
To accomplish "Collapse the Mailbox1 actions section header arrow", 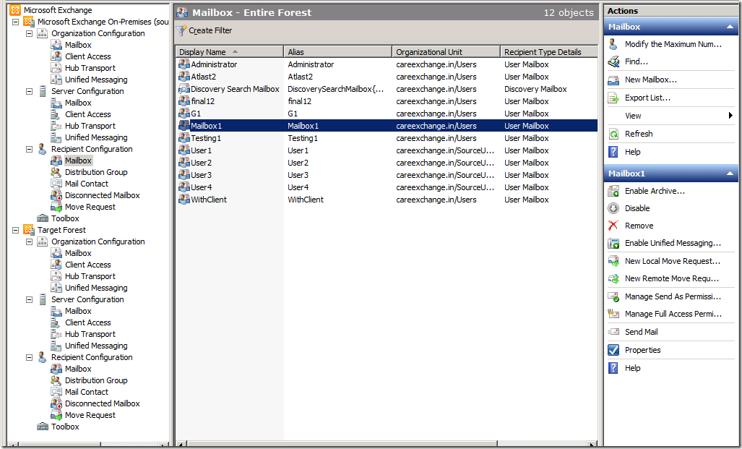I will pyautogui.click(x=730, y=174).
